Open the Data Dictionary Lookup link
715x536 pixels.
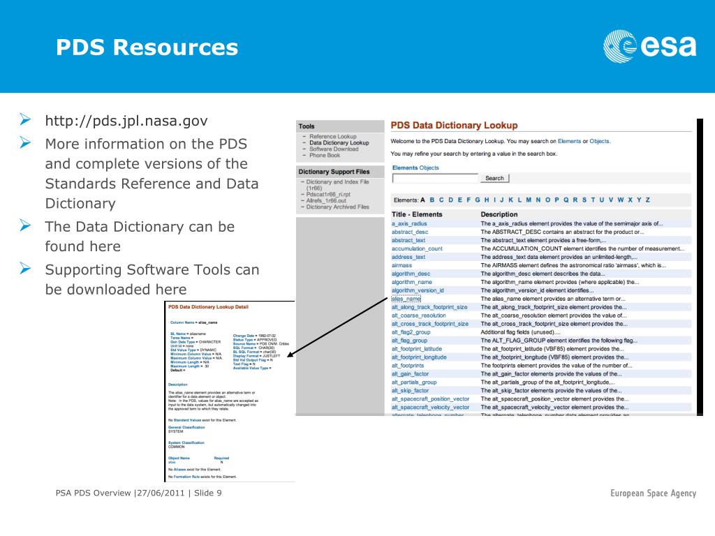tap(339, 142)
